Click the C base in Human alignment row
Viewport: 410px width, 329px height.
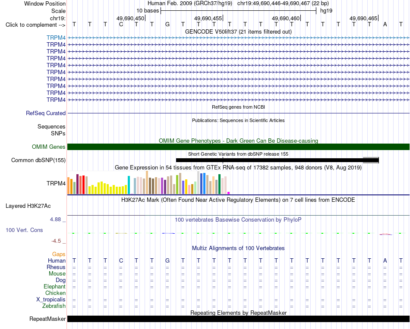click(121, 261)
